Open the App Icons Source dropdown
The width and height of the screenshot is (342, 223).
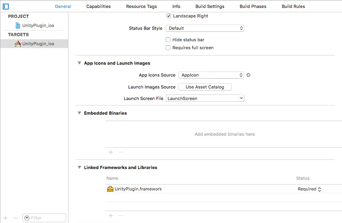(x=211, y=75)
